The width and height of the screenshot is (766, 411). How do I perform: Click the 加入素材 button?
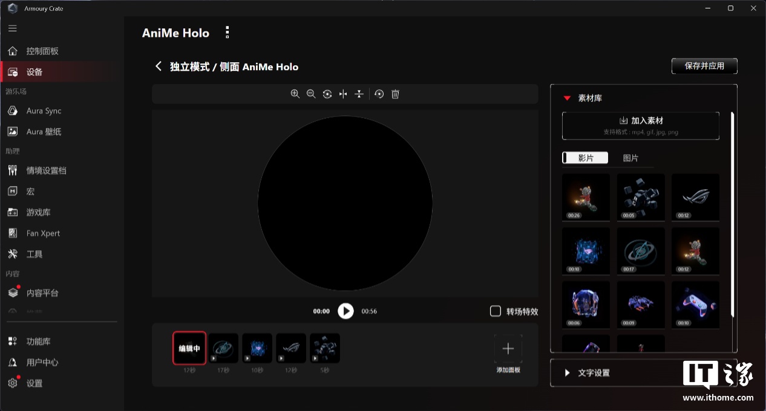click(641, 125)
